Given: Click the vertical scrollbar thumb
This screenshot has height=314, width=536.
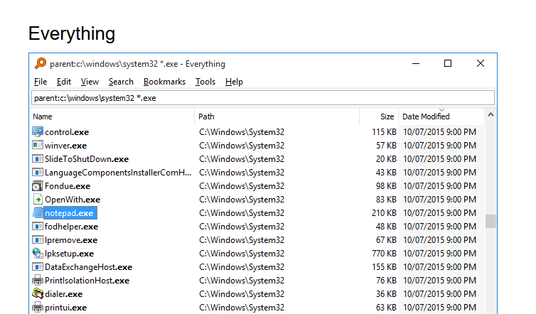Looking at the screenshot, I should point(491,221).
